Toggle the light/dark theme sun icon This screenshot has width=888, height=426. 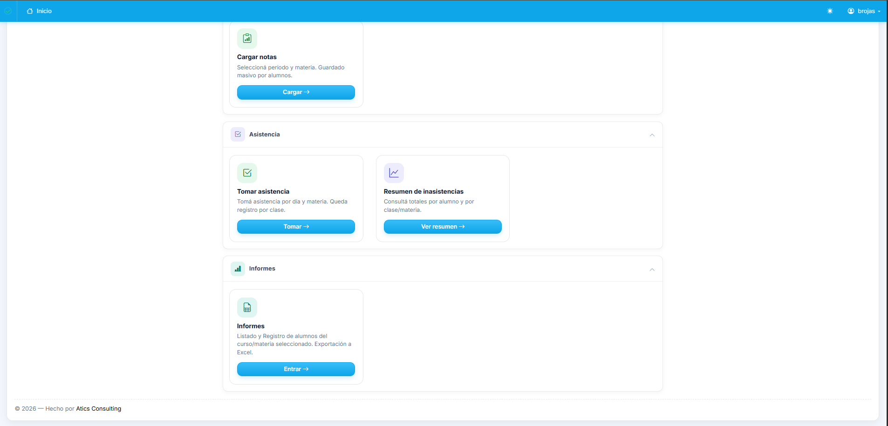(x=830, y=11)
